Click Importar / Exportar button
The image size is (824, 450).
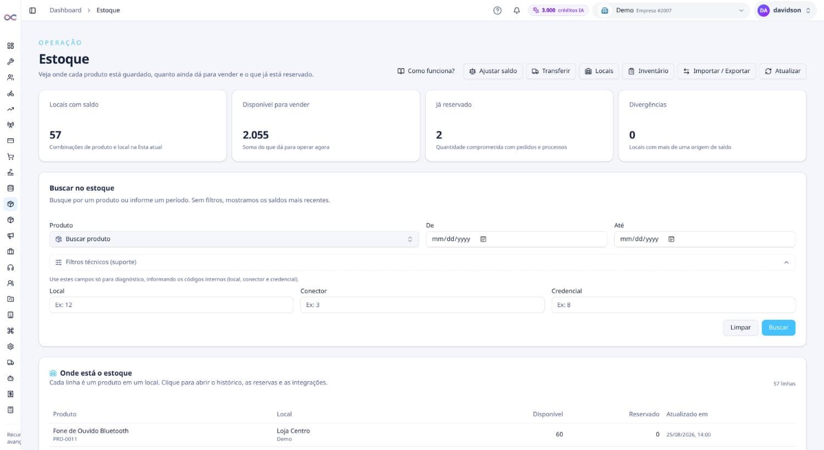click(716, 71)
